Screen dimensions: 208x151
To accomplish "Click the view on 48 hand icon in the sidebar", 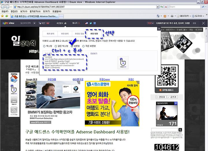I will click(14, 90).
